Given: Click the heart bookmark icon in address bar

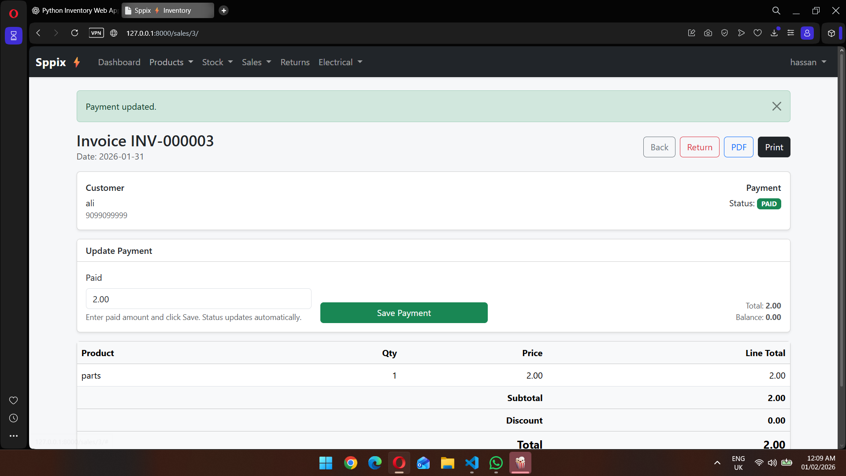Looking at the screenshot, I should [758, 33].
